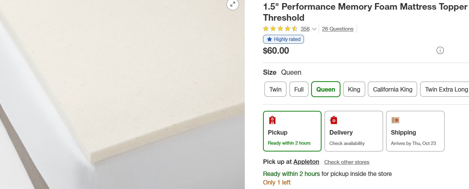The width and height of the screenshot is (469, 189).
Task: Select the Pickup fulfillment option
Action: tap(292, 131)
